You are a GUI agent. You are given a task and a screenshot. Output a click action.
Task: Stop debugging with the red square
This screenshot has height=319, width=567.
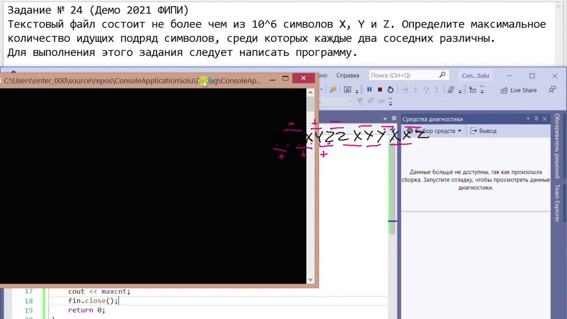(380, 90)
